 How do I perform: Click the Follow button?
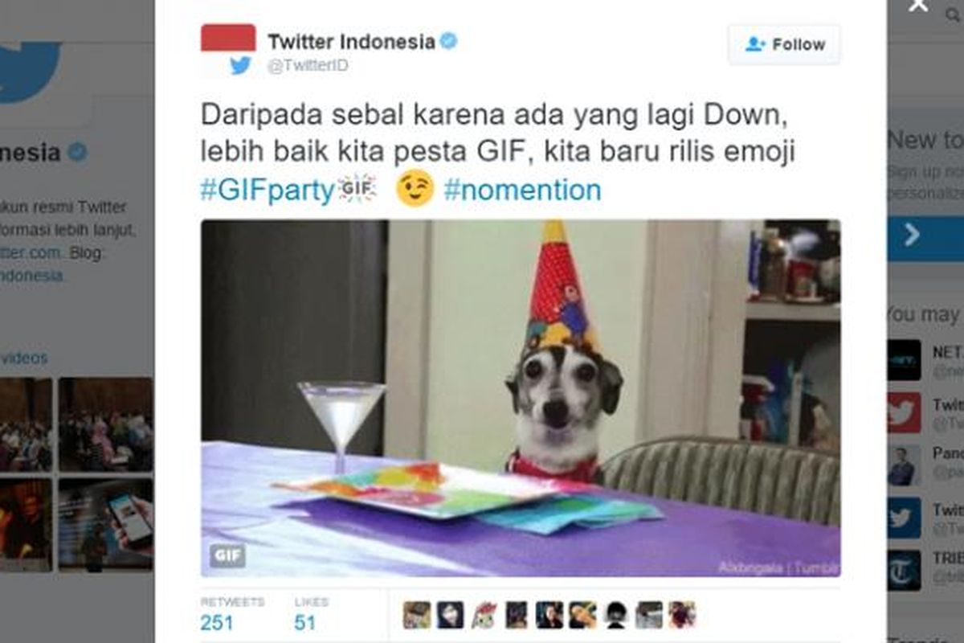784,44
